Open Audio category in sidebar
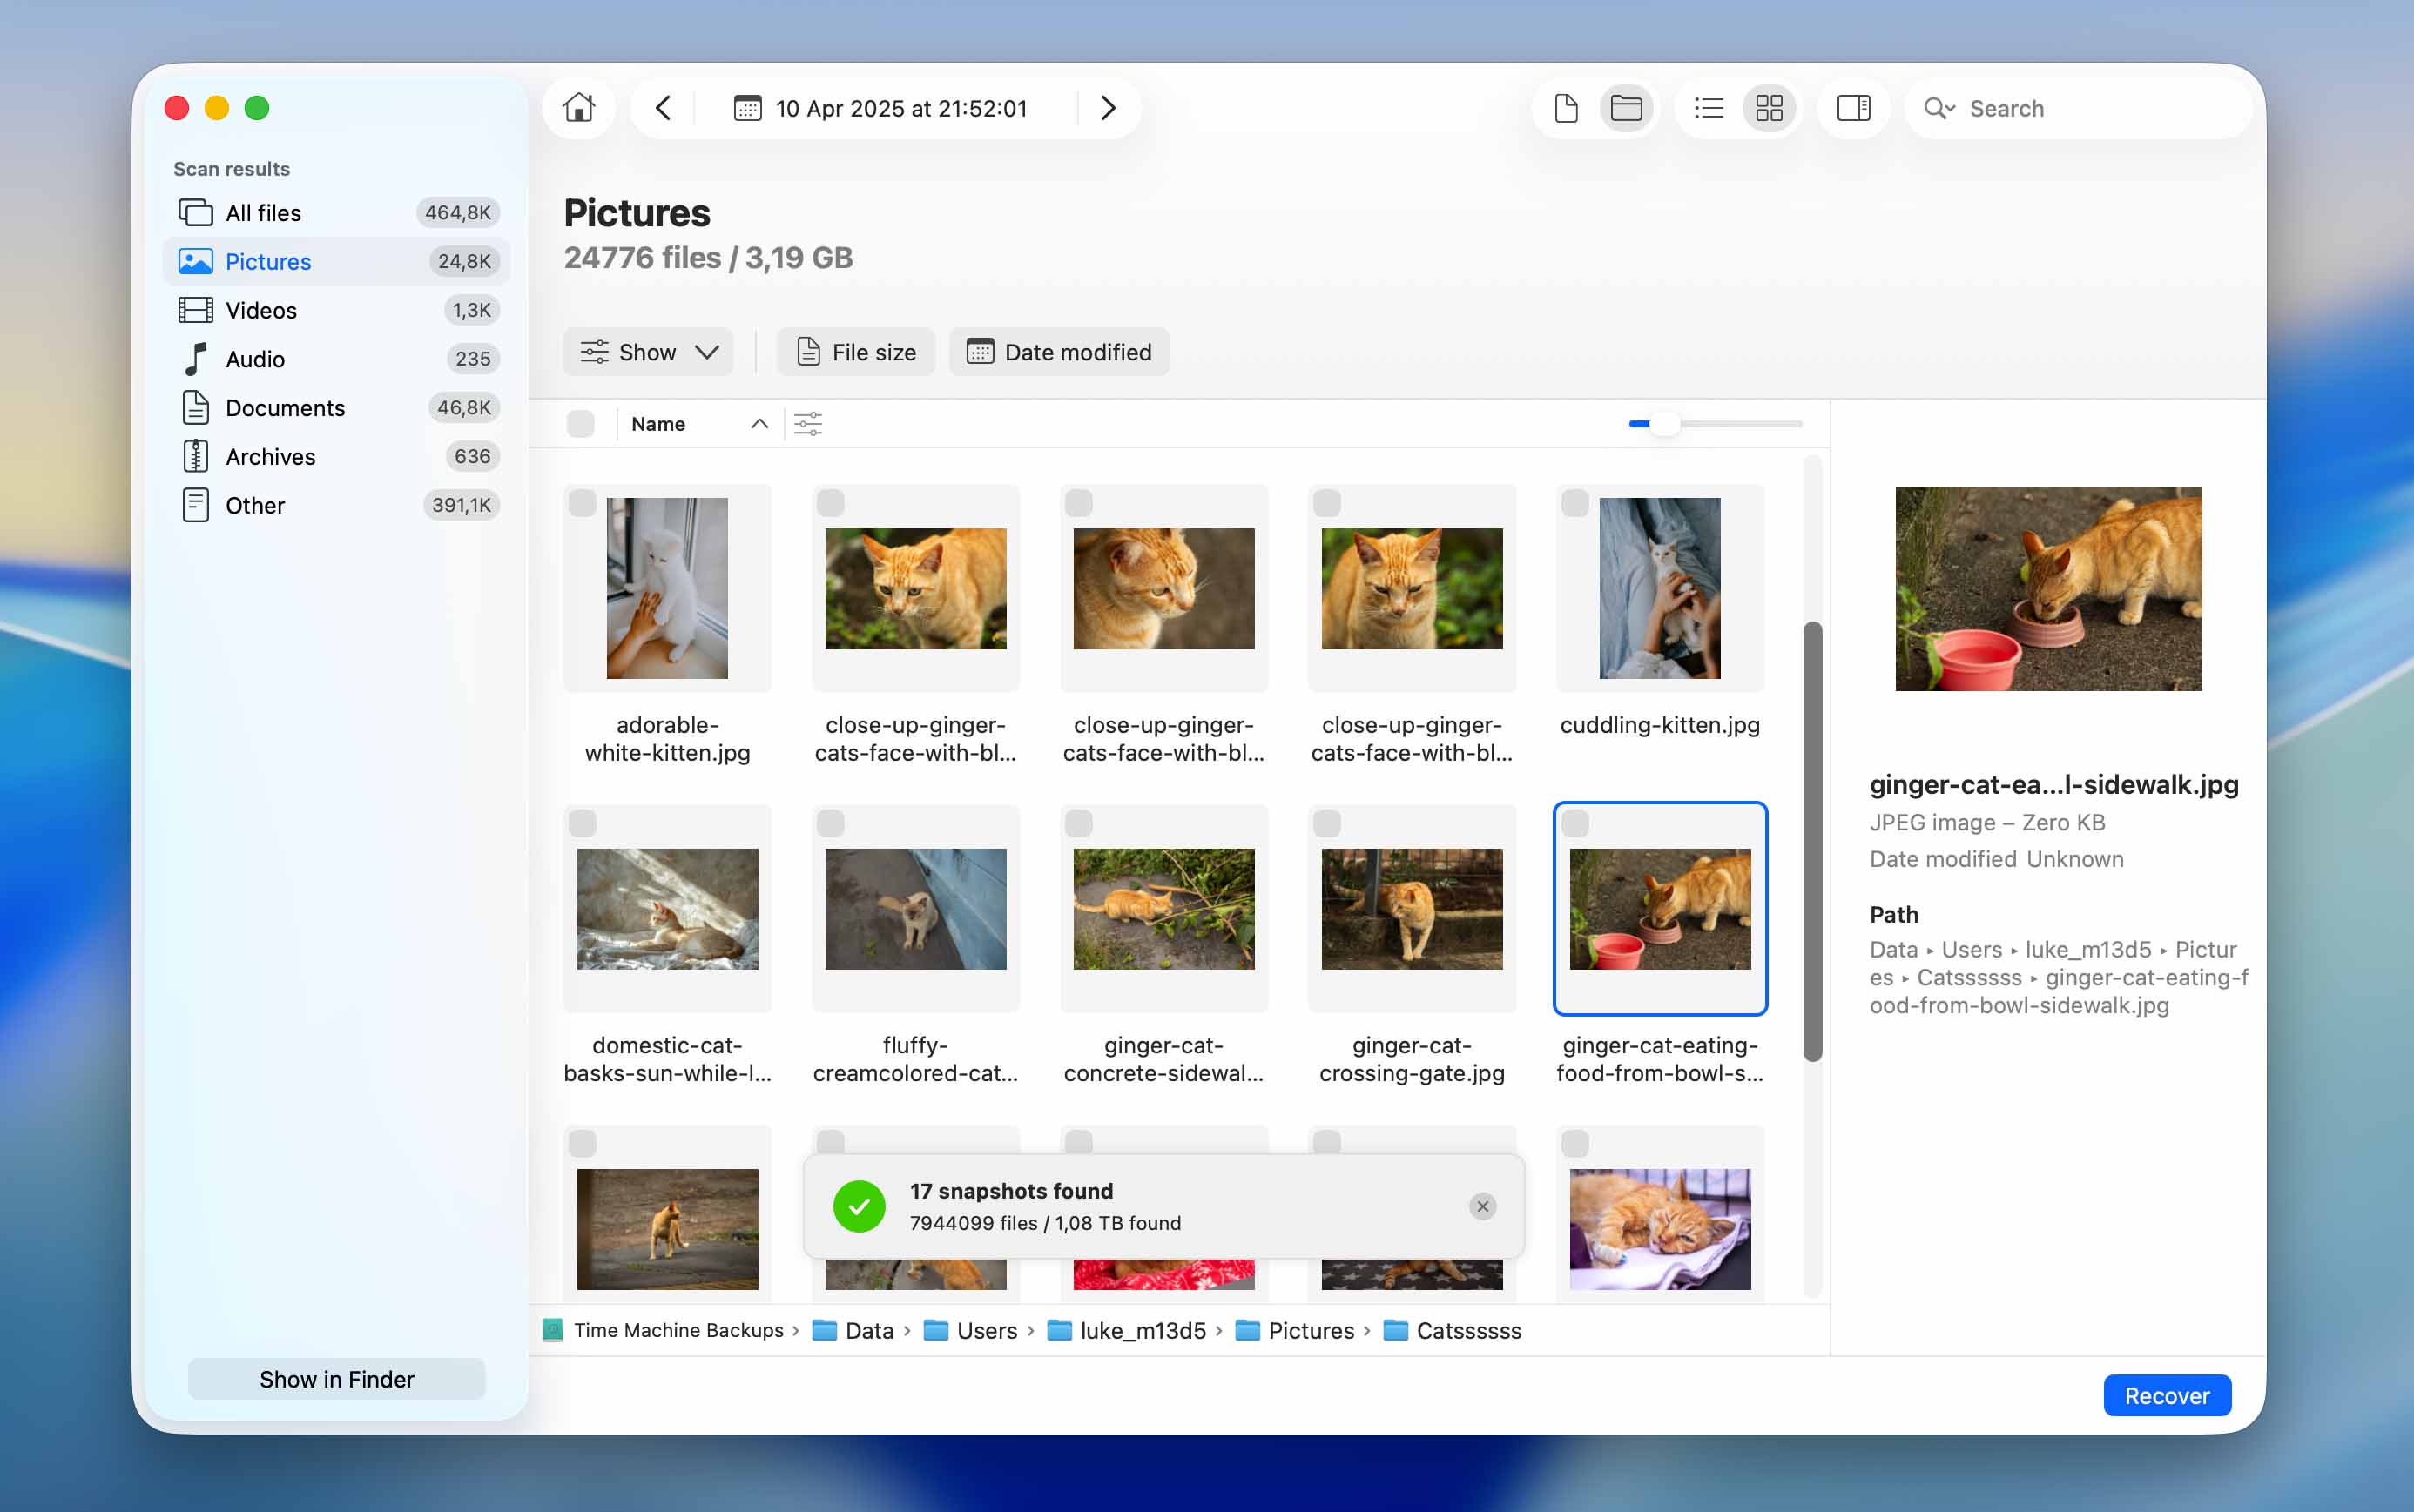 coord(336,359)
